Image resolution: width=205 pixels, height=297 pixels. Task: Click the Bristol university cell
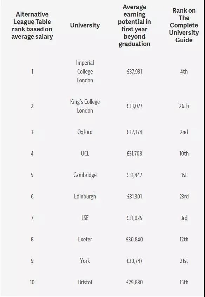click(85, 282)
